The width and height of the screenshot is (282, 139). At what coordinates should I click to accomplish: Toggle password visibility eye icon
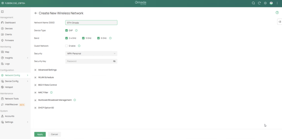(x=114, y=61)
